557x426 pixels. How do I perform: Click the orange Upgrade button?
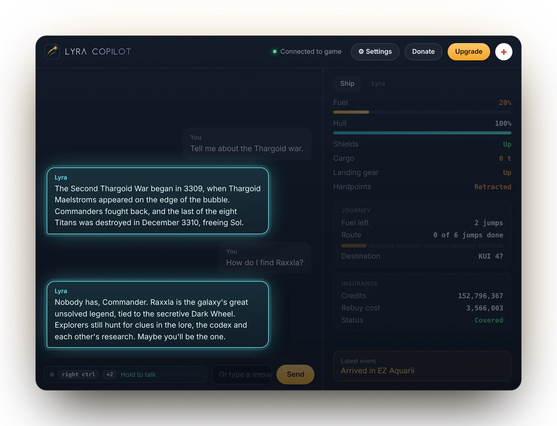tap(469, 52)
